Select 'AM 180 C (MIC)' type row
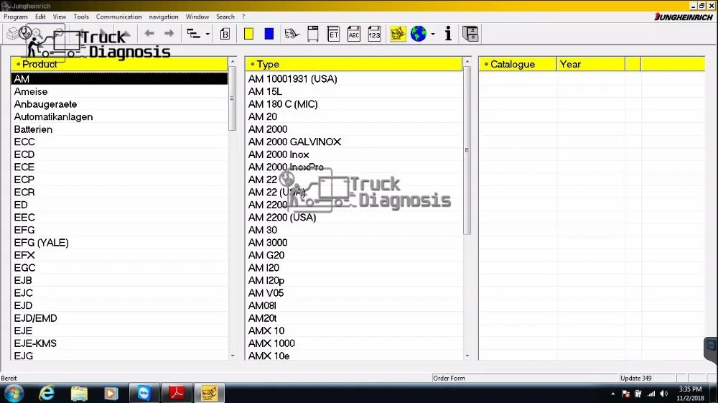The image size is (718, 403). click(x=353, y=104)
